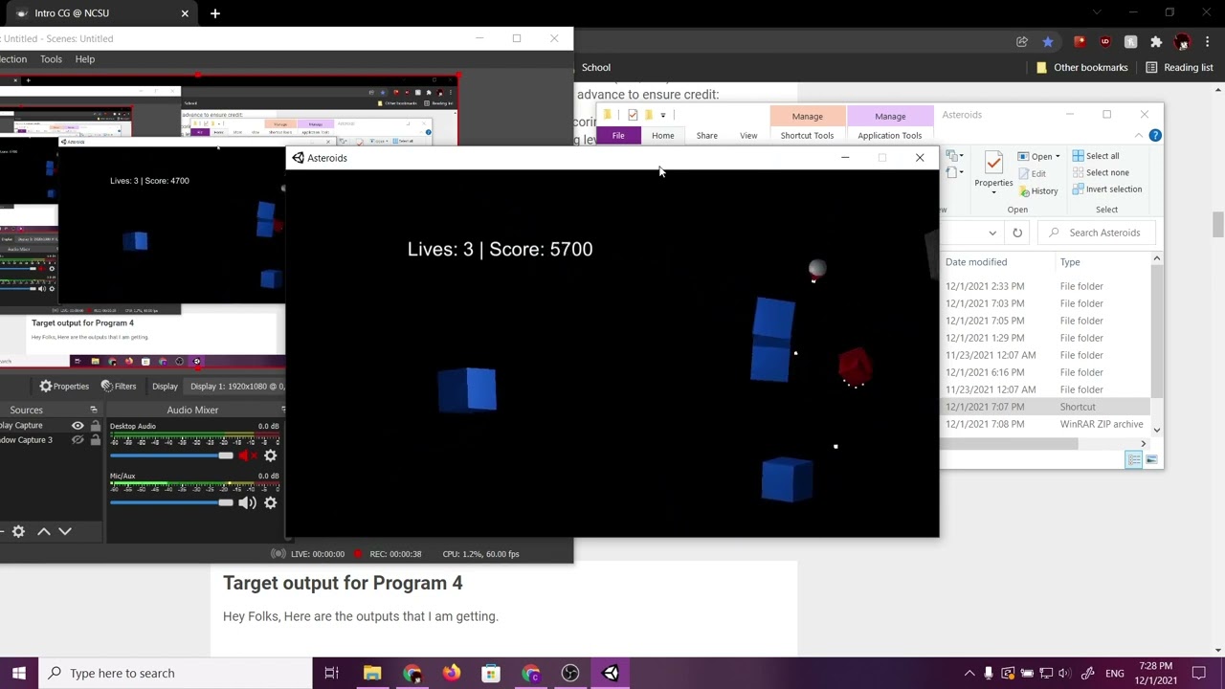Open Mic/Aux settings gear
This screenshot has width=1225, height=689.
[x=270, y=502]
